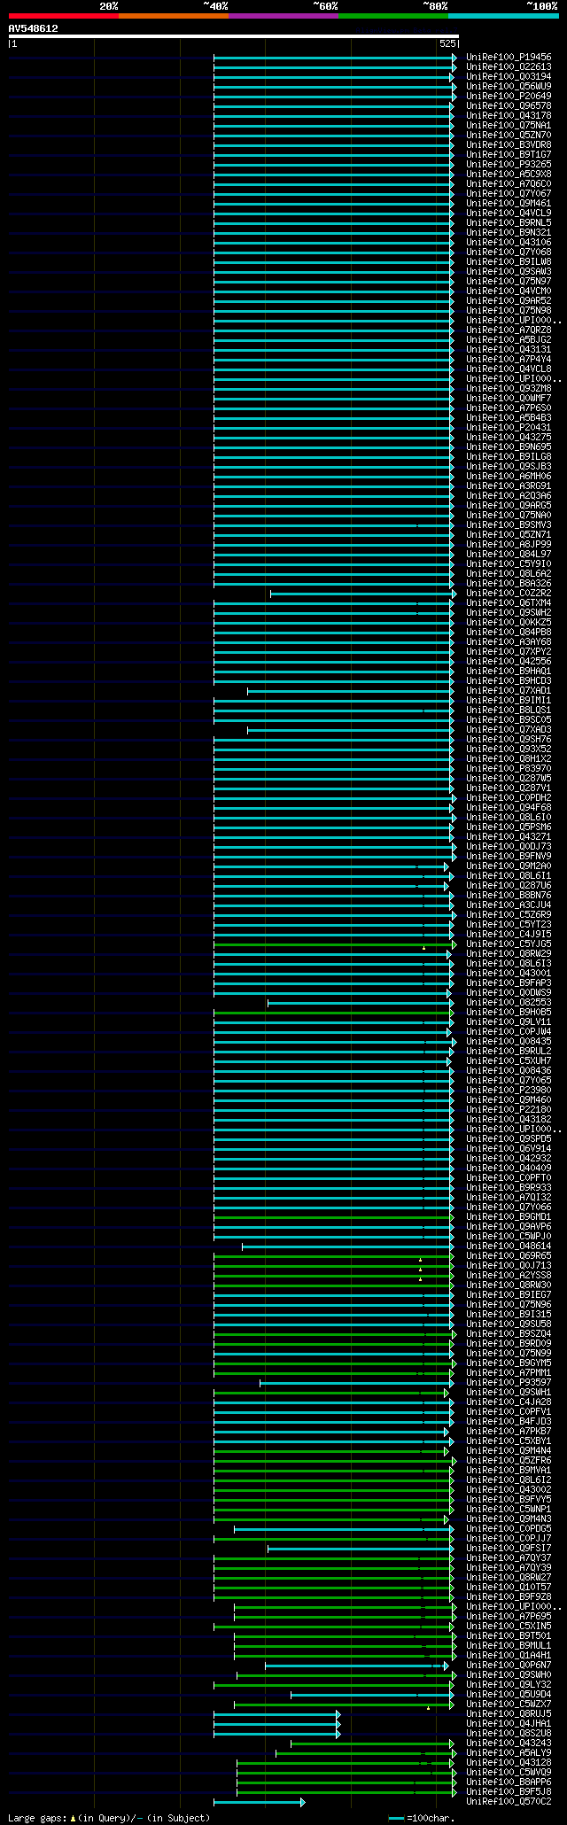567x1825 pixels.
Task: Click the purple ~60% identity legend bar
Action: [283, 16]
